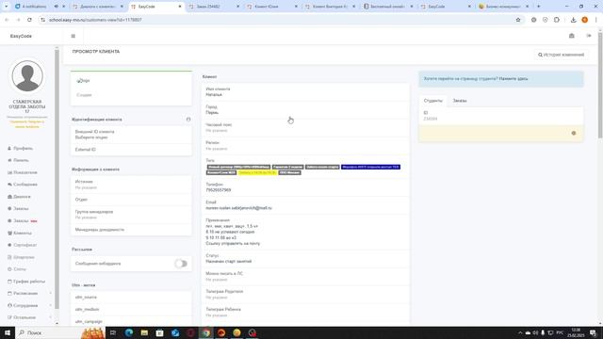This screenshot has height=339, width=603.
Task: Click Пермь value under Город
Action: [x=212, y=113]
